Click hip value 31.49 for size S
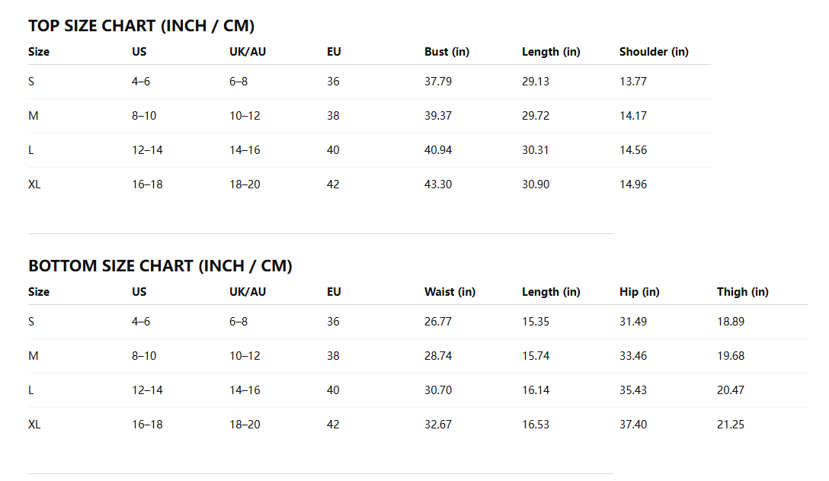This screenshot has height=481, width=829. point(633,322)
